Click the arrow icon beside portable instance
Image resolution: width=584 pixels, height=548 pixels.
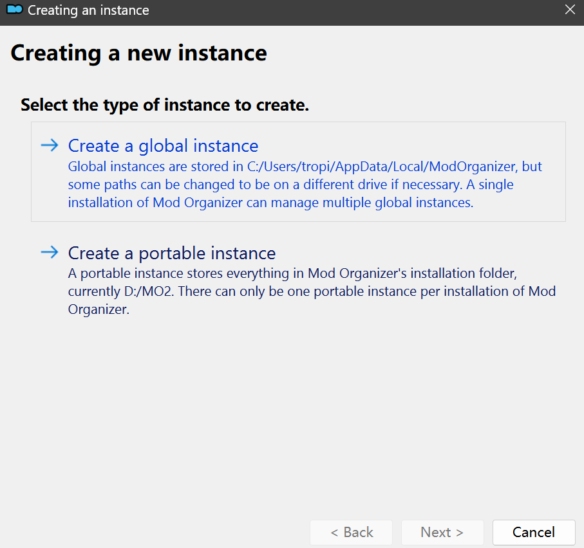pyautogui.click(x=50, y=252)
